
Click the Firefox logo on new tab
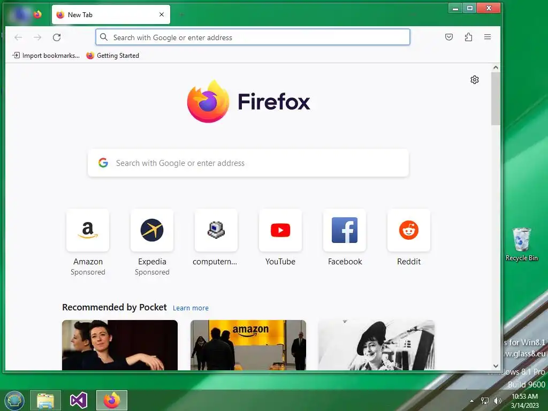248,102
